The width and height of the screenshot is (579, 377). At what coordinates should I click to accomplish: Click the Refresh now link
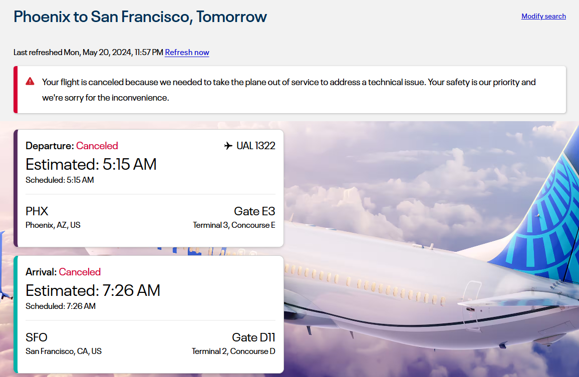coord(187,53)
